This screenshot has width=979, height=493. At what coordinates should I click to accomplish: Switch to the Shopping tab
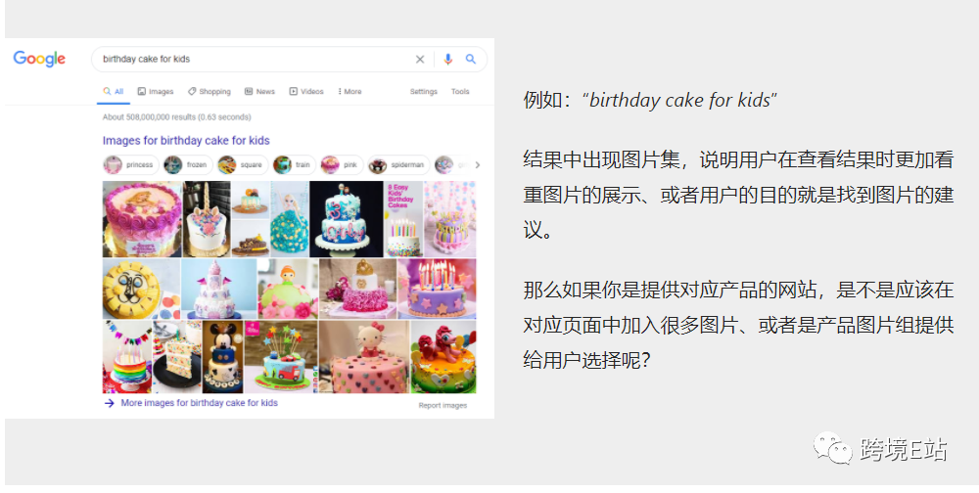tap(210, 91)
